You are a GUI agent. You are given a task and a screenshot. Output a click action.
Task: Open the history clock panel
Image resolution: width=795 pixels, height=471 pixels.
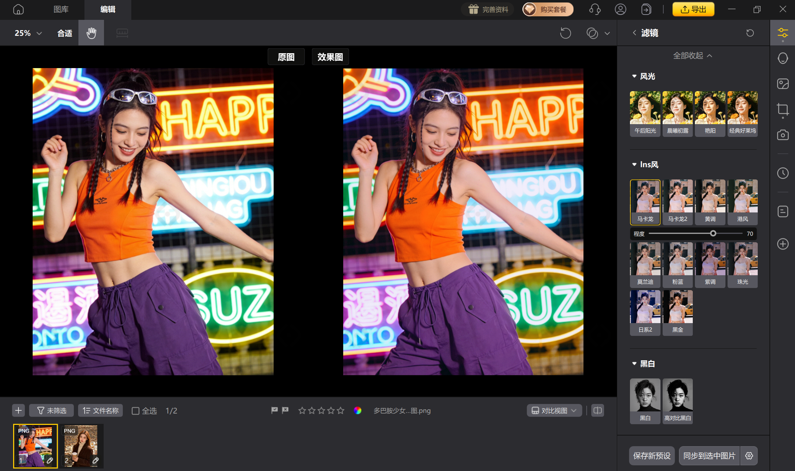(x=783, y=173)
